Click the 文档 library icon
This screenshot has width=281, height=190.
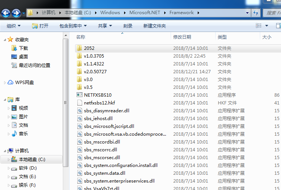(14, 125)
